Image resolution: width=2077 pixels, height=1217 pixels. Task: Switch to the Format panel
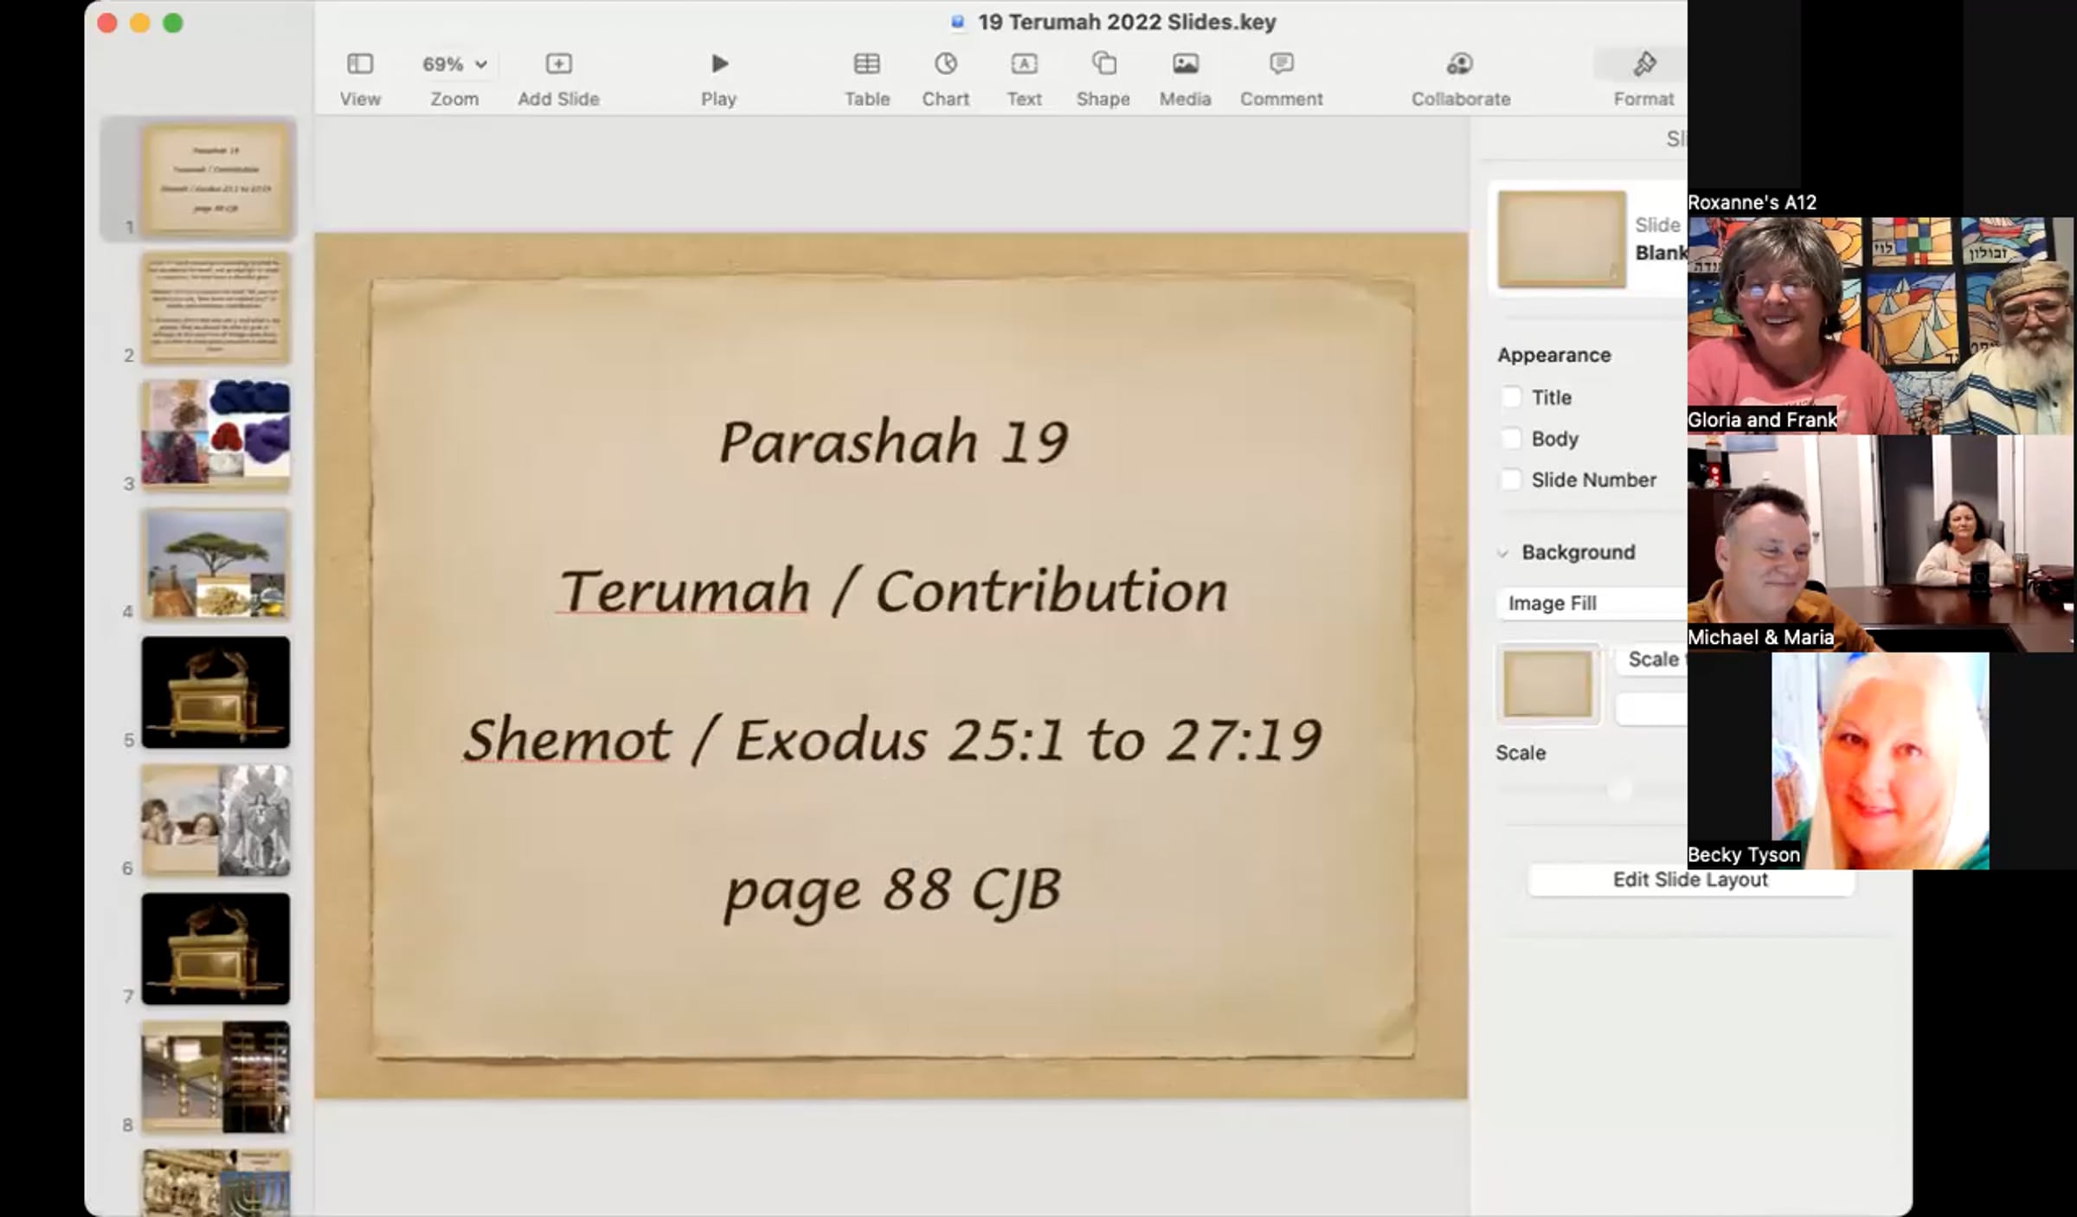(x=1643, y=66)
